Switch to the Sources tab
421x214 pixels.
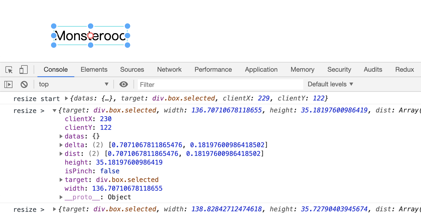pos(132,70)
